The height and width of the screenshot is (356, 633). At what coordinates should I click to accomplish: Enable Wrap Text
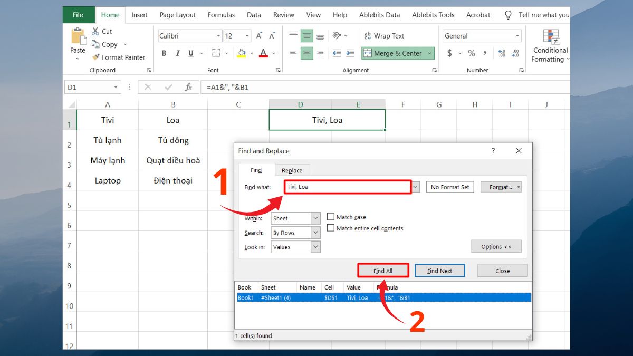pos(384,36)
